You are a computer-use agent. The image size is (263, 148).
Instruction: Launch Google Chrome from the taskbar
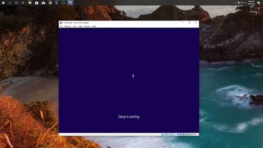(x=50, y=3)
